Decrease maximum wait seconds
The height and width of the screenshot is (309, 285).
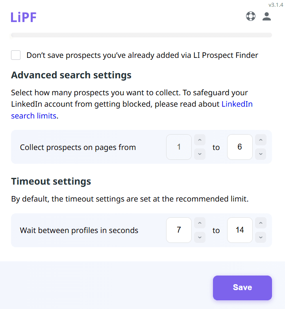[x=261, y=237]
